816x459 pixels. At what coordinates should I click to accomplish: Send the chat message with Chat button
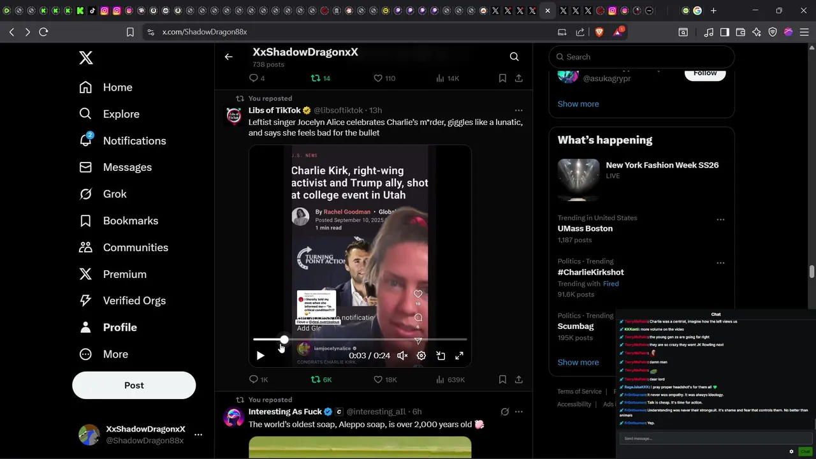pos(805,451)
